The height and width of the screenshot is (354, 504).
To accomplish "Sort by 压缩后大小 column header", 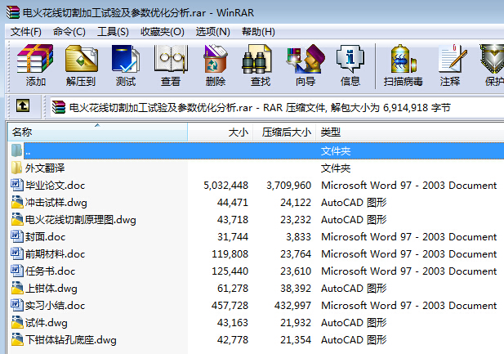I will tap(285, 132).
